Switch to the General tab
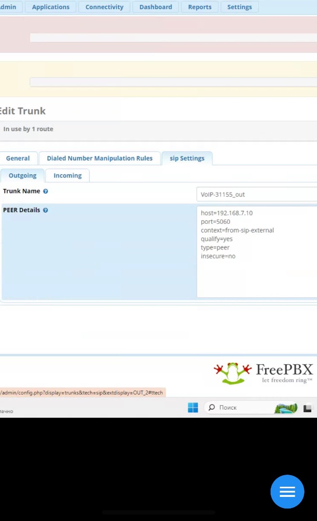 pos(18,158)
